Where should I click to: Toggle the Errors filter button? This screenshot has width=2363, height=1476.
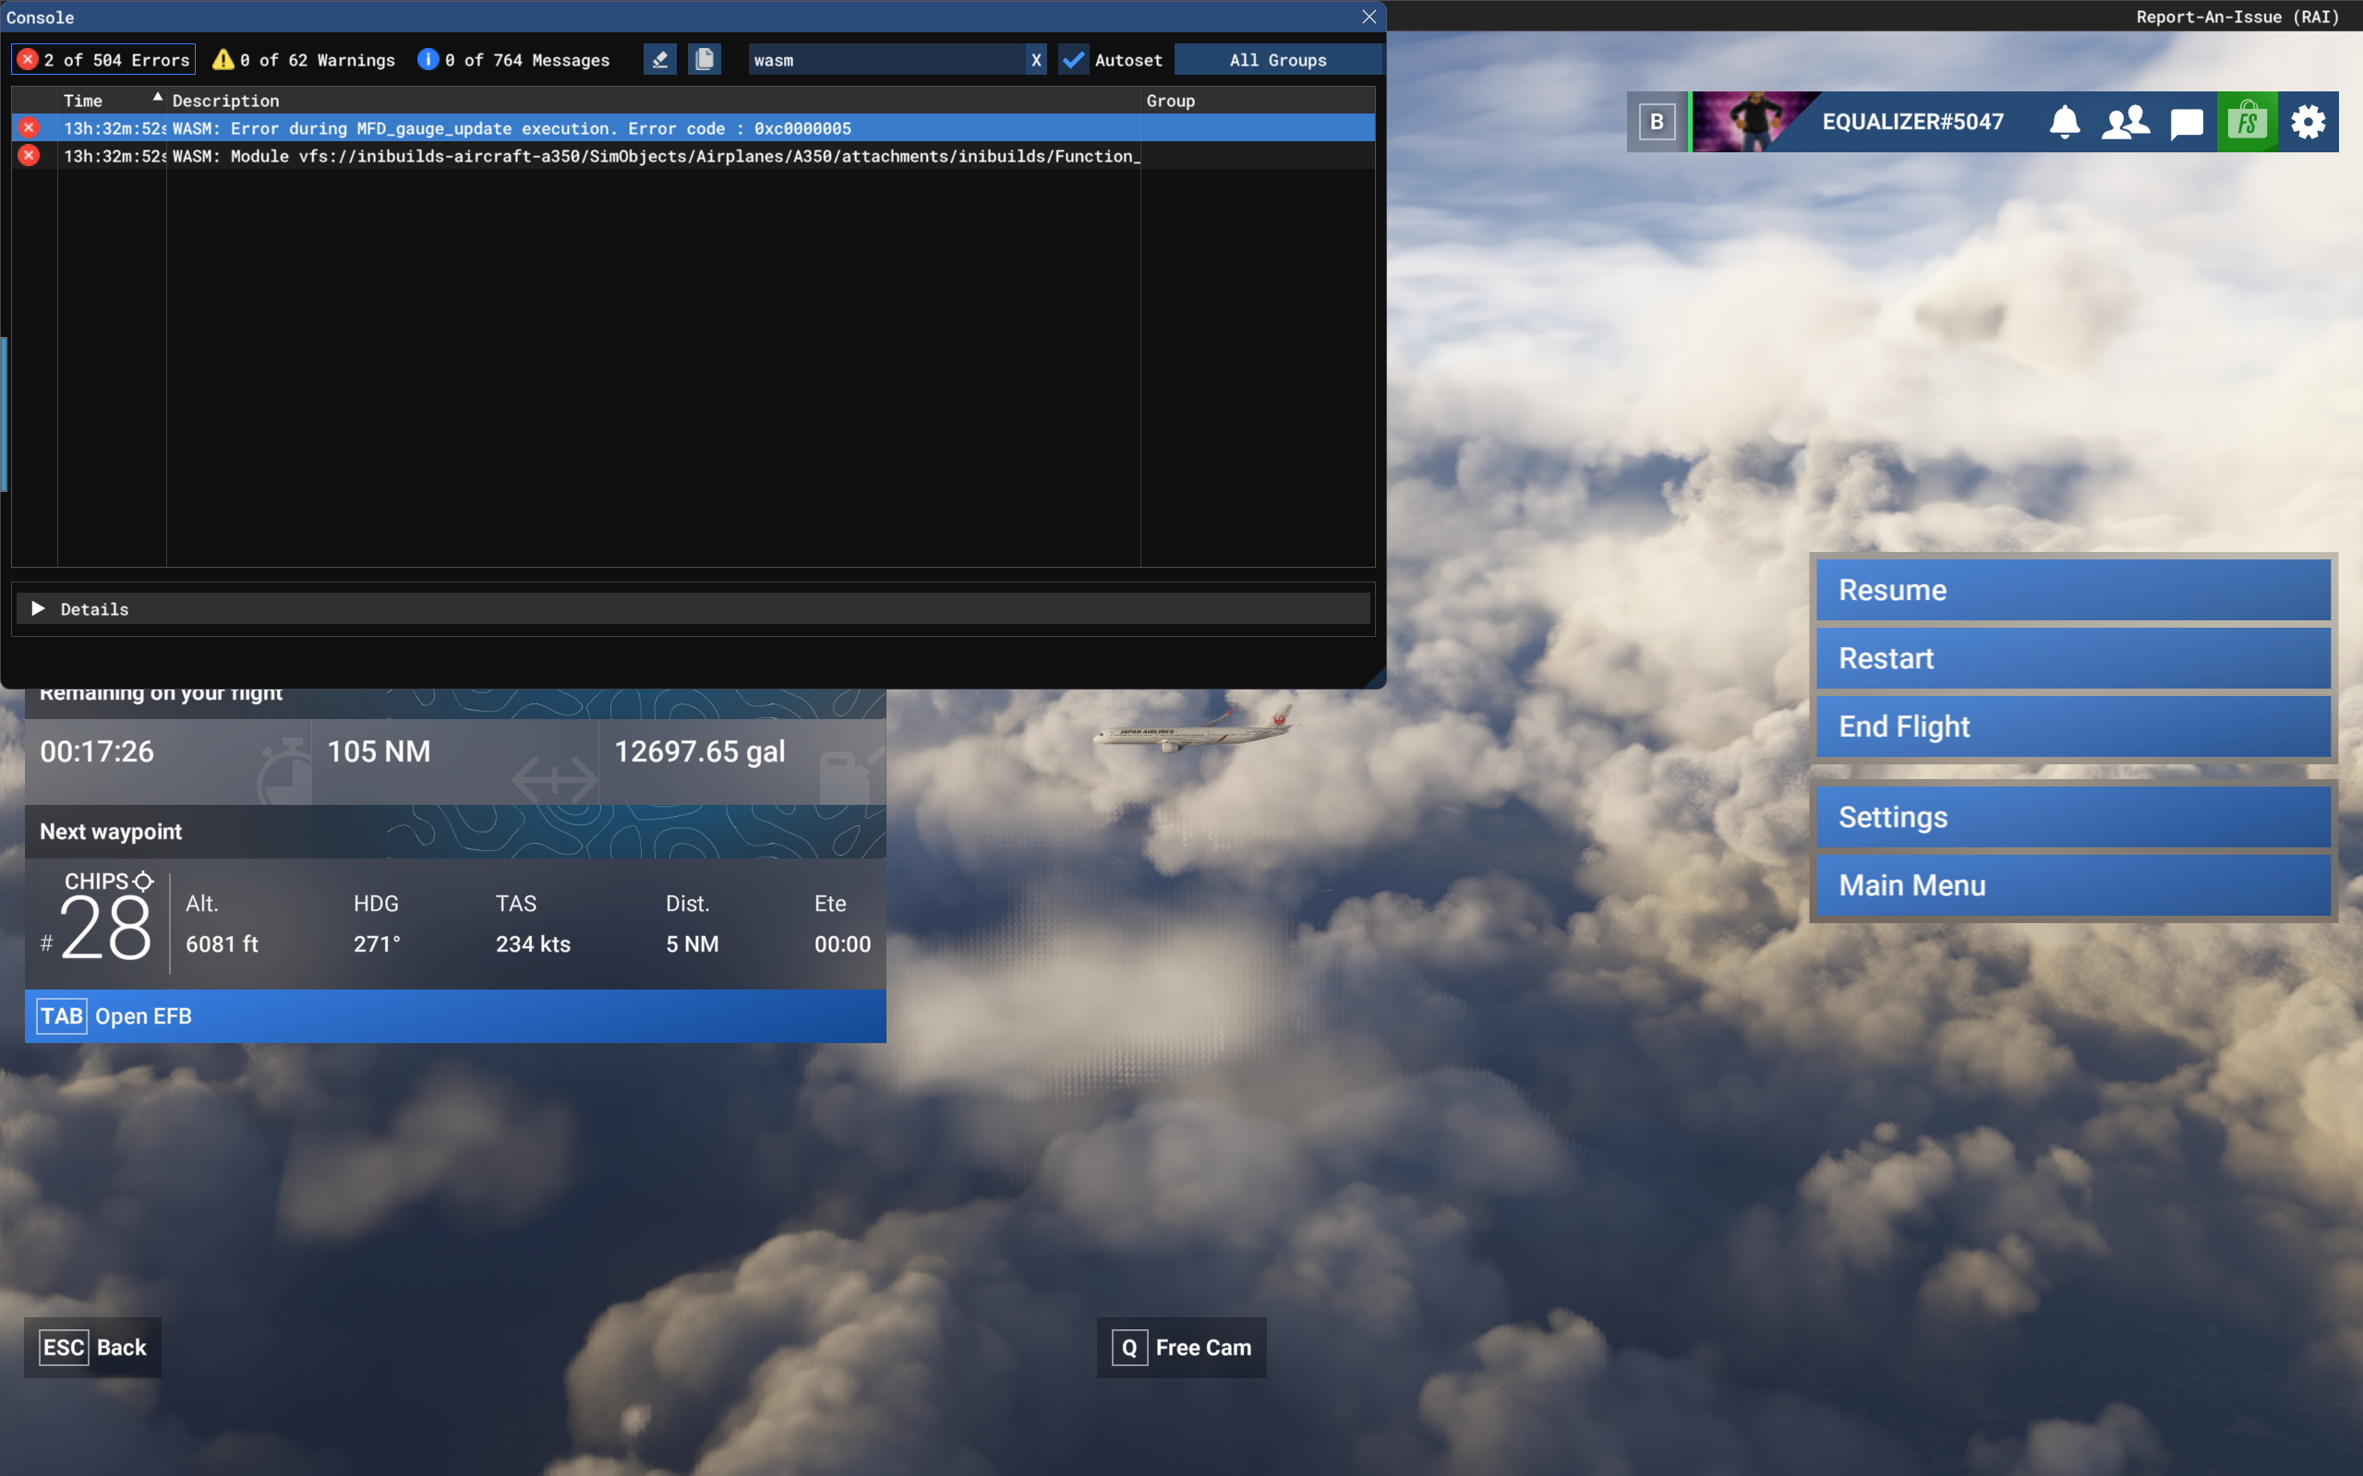point(103,60)
